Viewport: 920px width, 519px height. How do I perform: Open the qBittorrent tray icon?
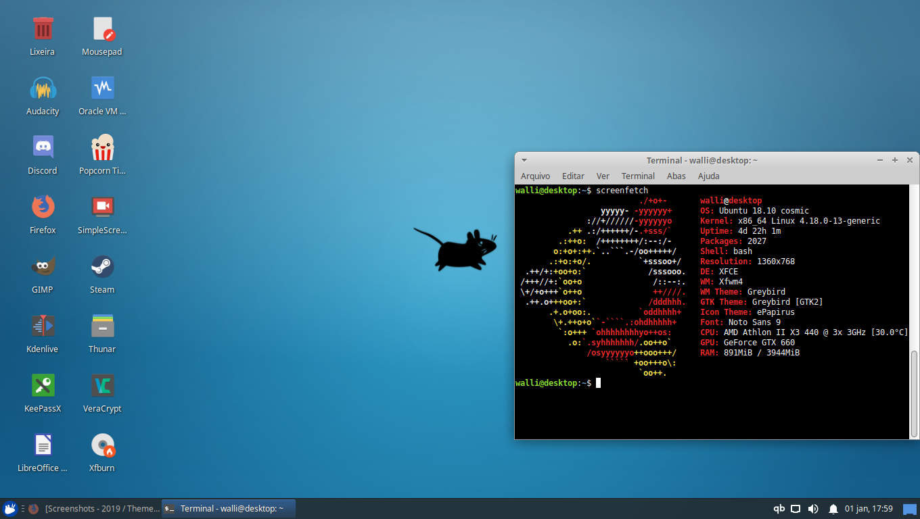click(x=779, y=509)
